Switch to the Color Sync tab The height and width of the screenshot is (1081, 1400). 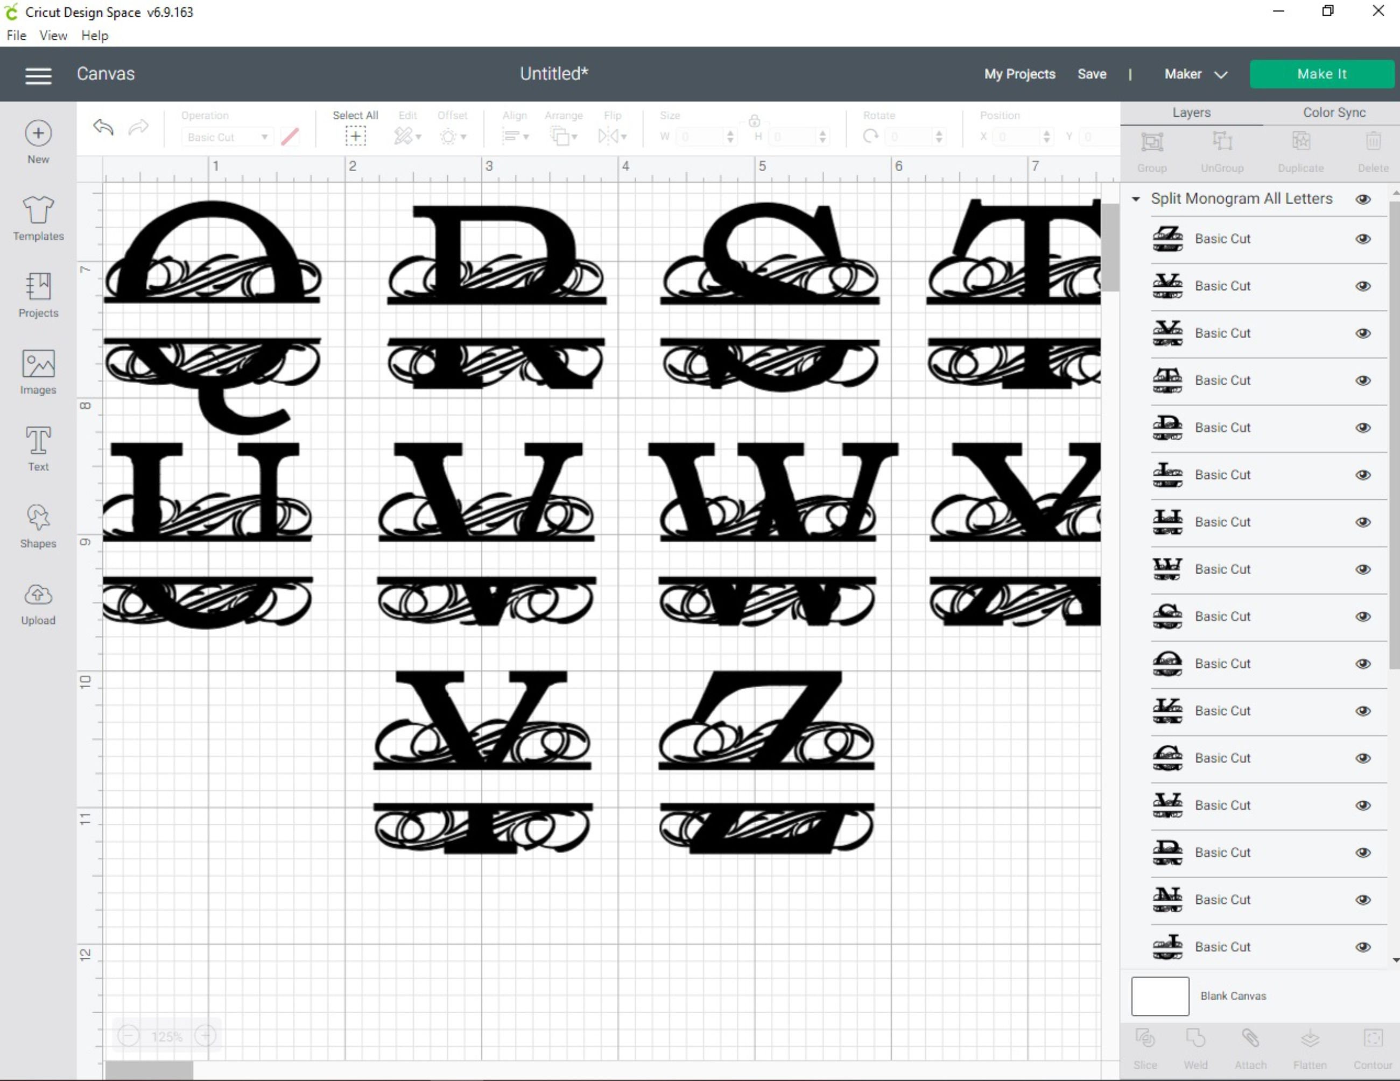(x=1333, y=112)
